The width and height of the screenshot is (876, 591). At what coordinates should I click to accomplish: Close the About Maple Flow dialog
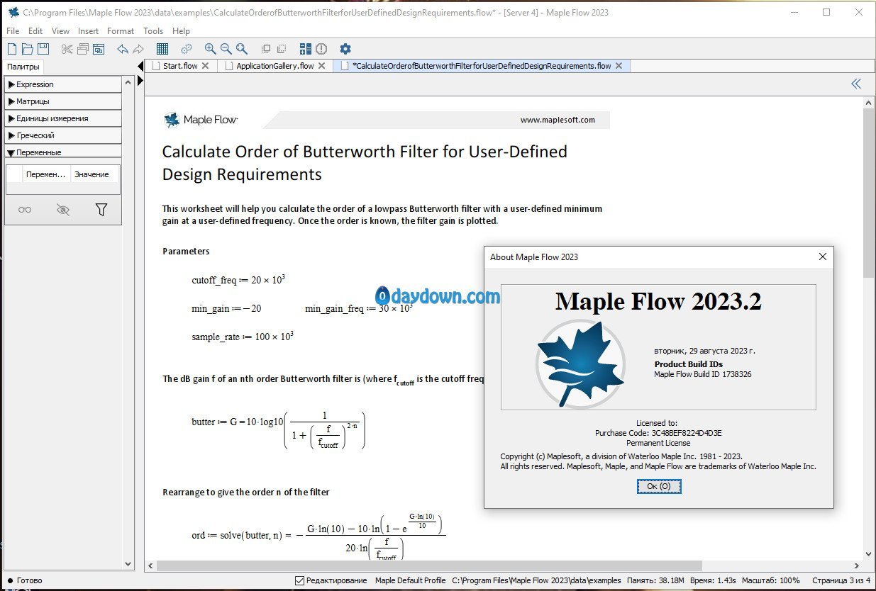click(823, 257)
